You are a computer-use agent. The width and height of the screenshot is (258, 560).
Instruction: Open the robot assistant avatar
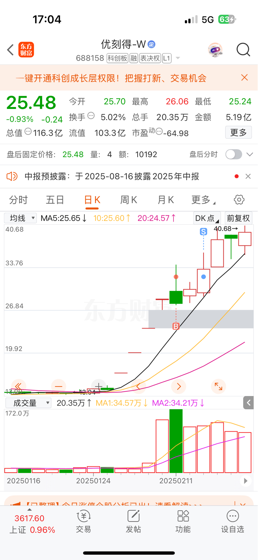pyautogui.click(x=215, y=50)
